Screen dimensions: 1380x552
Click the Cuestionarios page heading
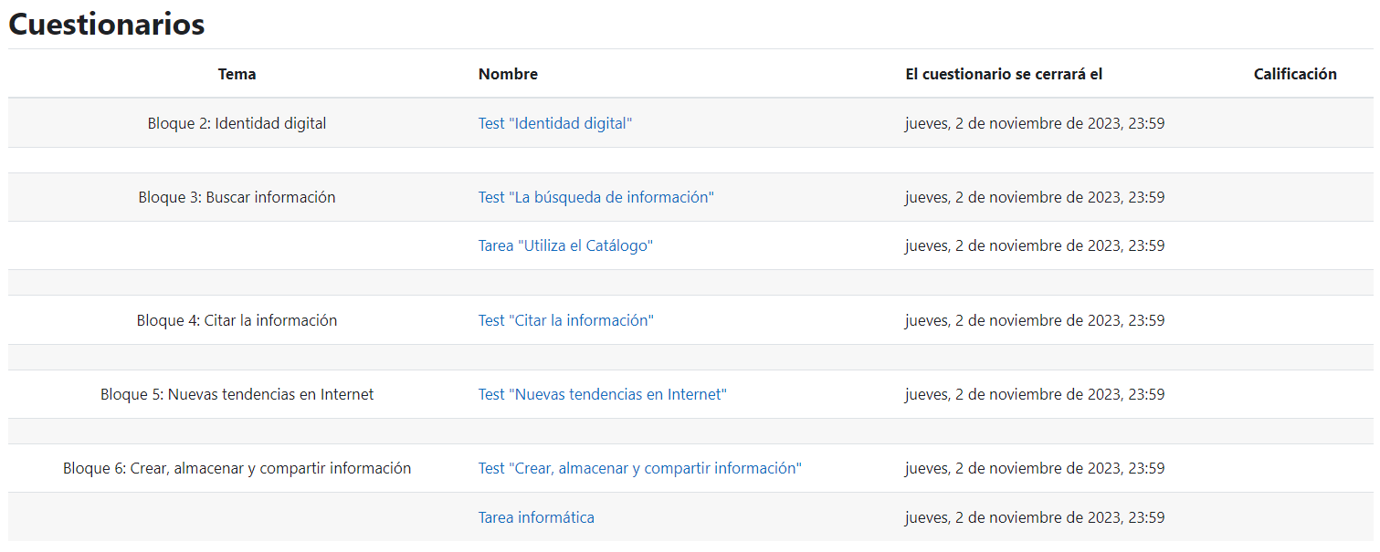click(x=107, y=25)
